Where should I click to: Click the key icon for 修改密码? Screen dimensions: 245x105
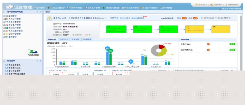tap(196, 5)
